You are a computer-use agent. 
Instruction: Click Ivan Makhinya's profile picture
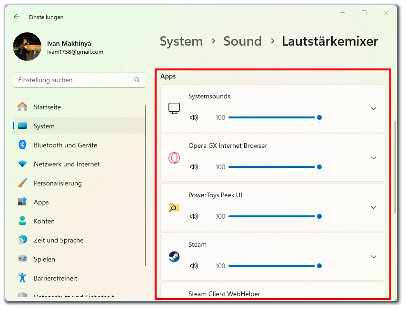coord(27,47)
